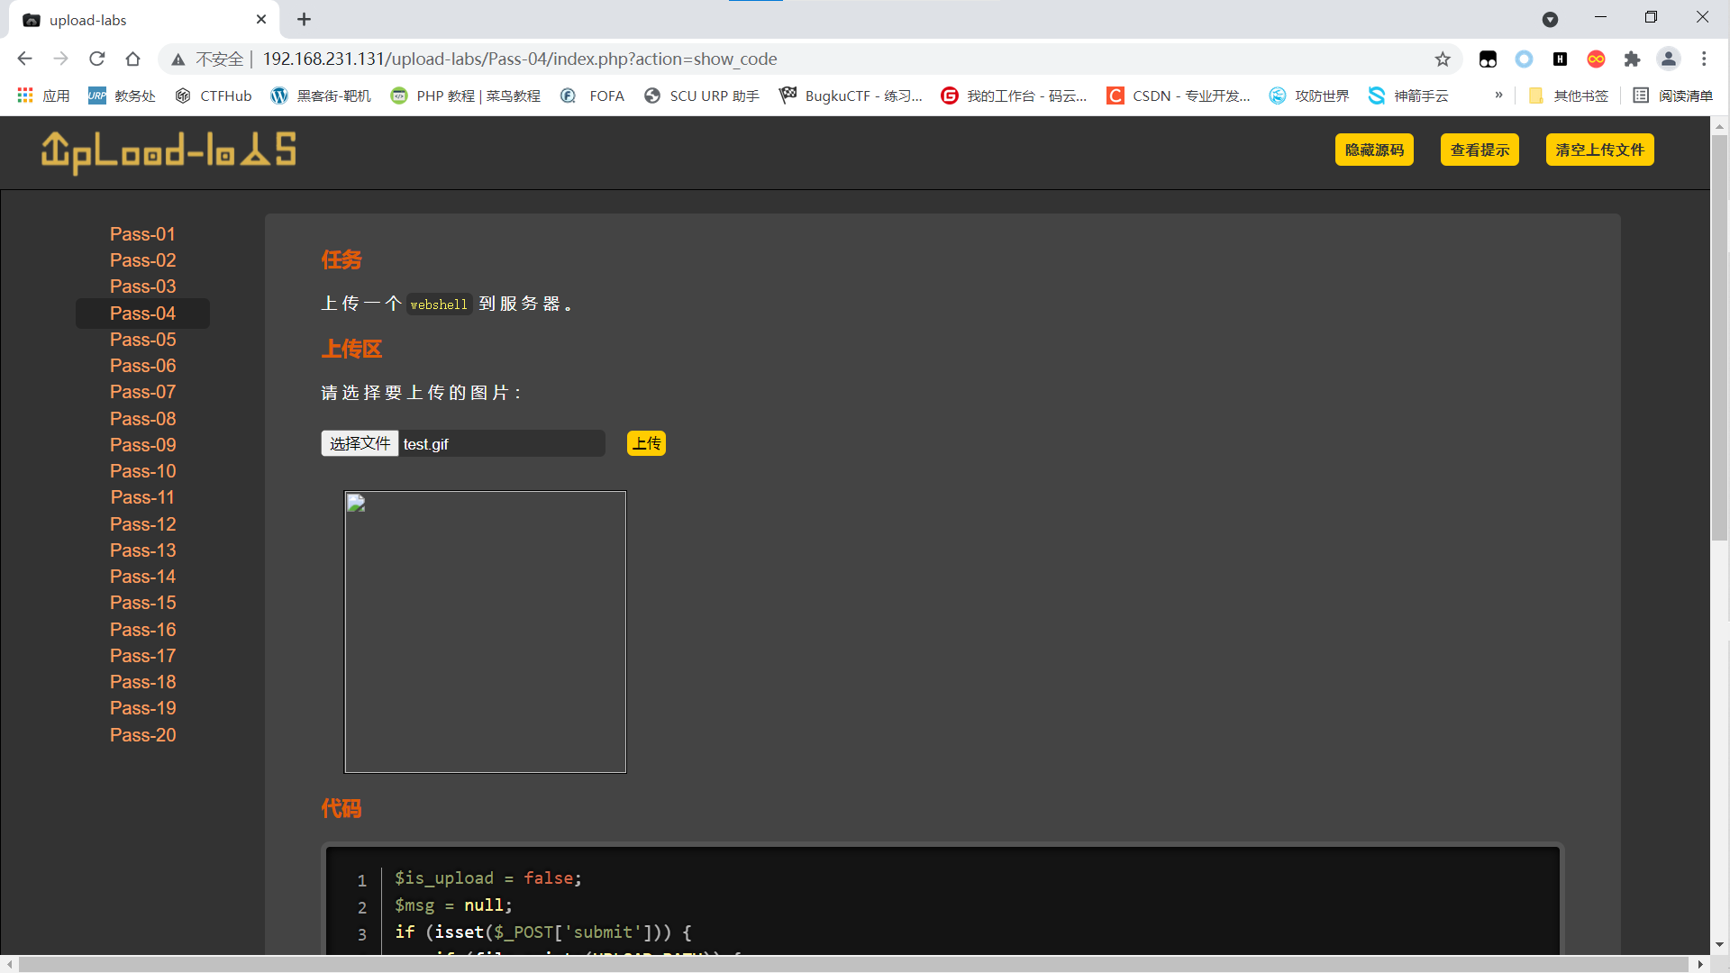The width and height of the screenshot is (1730, 973).
Task: Close the upload-labs tab
Action: coord(261,19)
